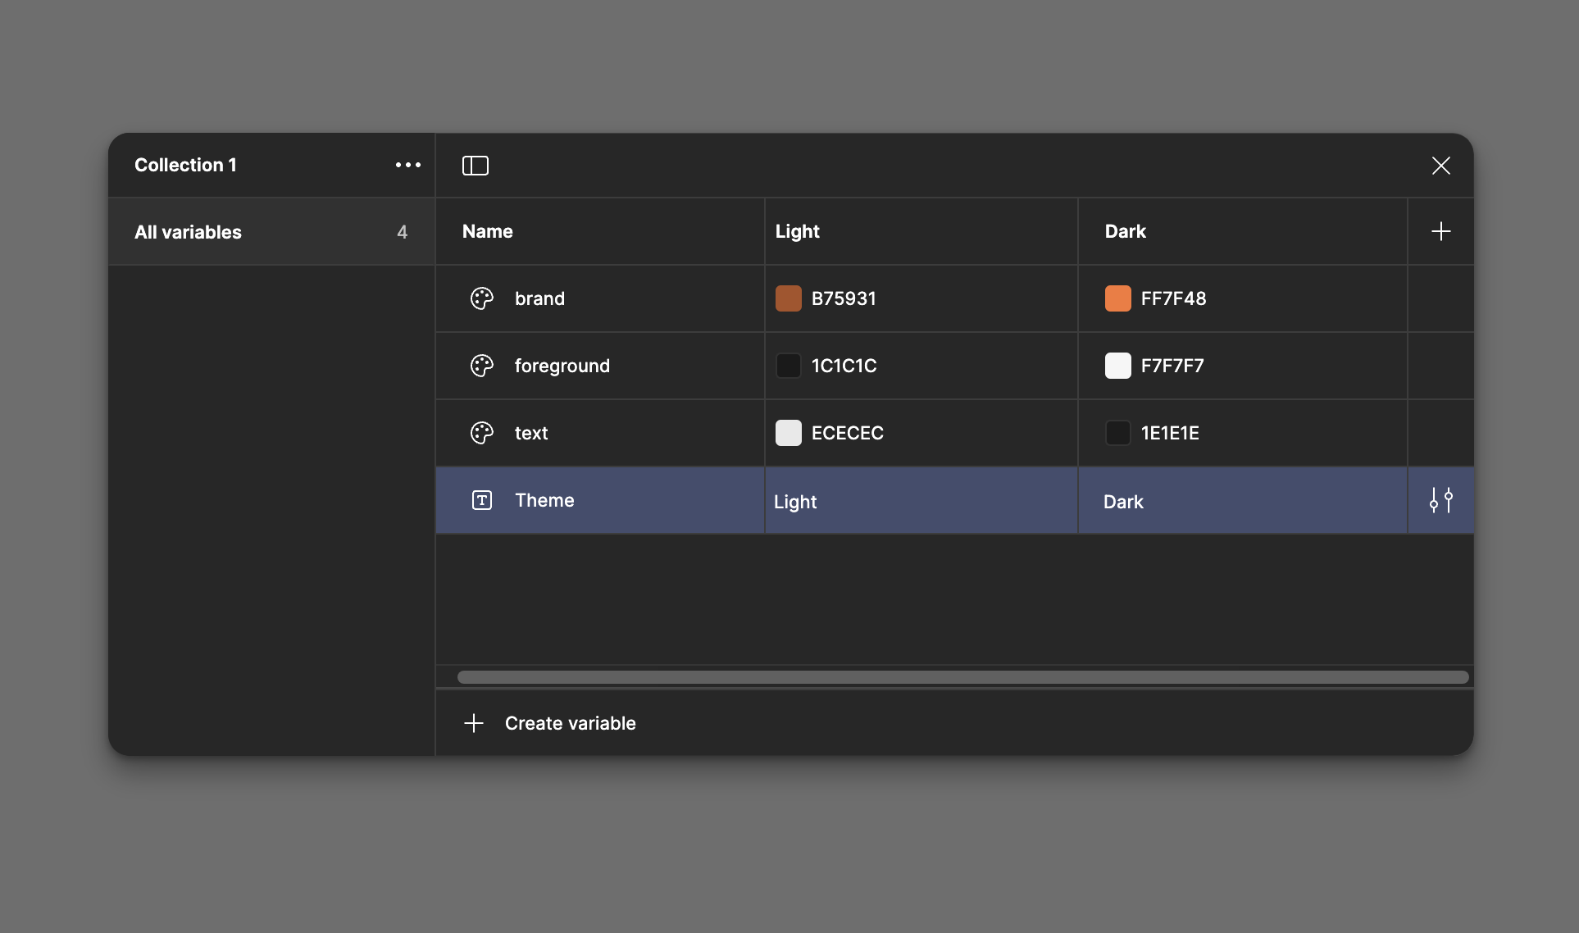Viewport: 1579px width, 933px height.
Task: Select Light mode column header
Action: point(797,231)
